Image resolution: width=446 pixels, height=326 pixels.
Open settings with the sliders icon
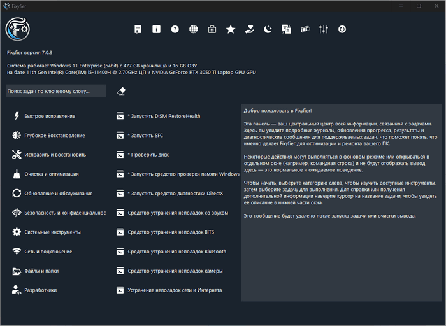pyautogui.click(x=324, y=29)
